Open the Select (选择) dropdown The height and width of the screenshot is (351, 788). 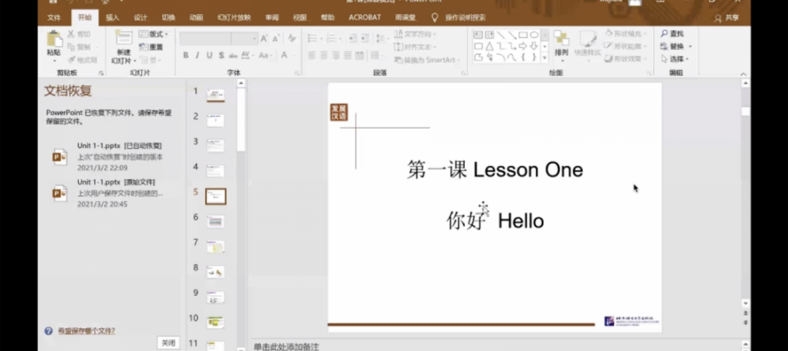[x=674, y=59]
